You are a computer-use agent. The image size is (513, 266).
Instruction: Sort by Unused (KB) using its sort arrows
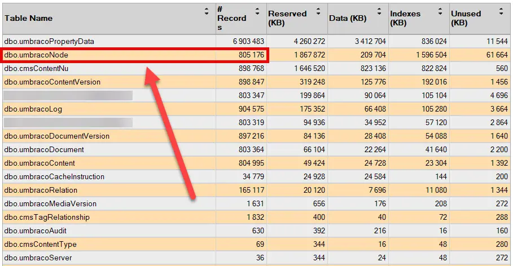[501, 11]
